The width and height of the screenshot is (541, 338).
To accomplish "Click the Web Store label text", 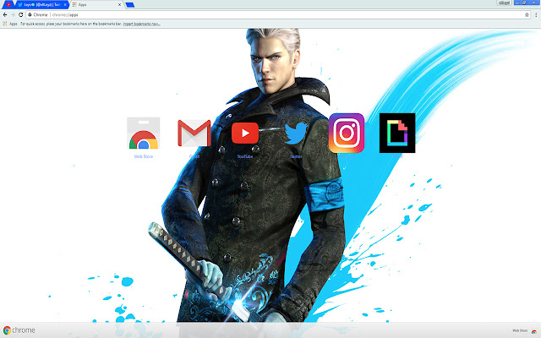I will click(x=143, y=156).
